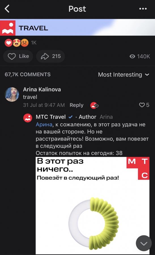
Task: Click the round scroll-down chevron button
Action: coord(144,243)
